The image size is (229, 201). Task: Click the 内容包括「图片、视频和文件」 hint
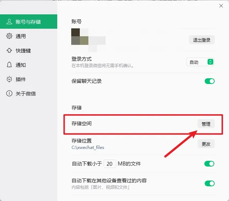(x=101, y=187)
